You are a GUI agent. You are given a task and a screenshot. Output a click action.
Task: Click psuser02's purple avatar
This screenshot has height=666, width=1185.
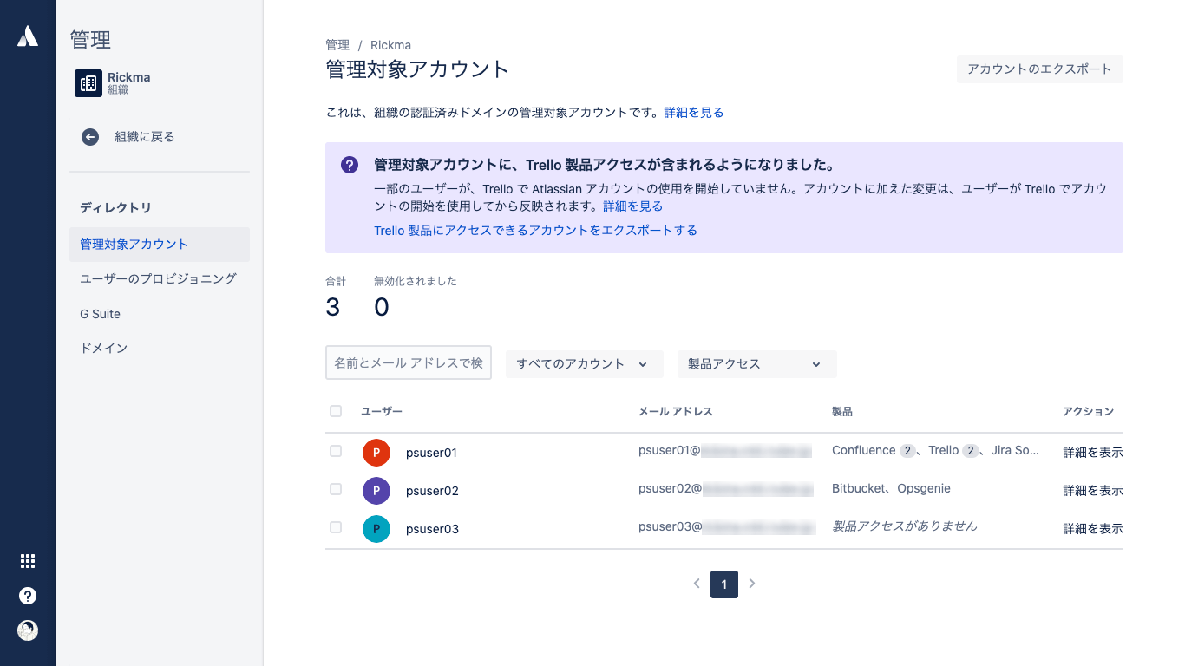tap(376, 491)
